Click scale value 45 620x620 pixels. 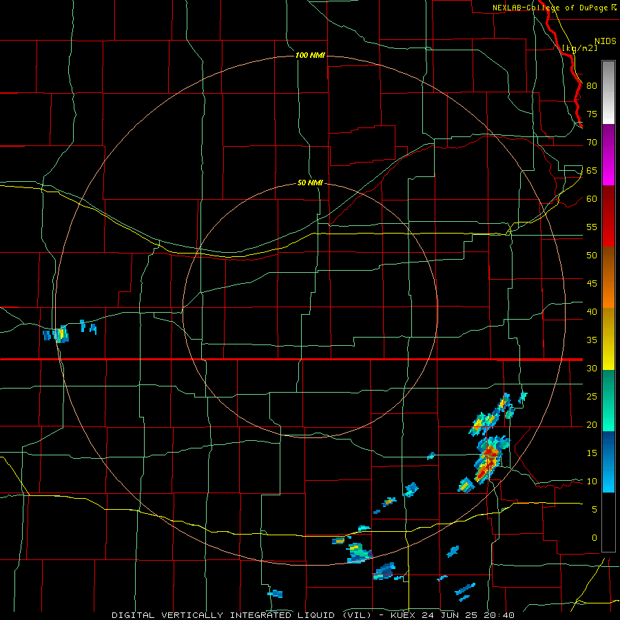click(x=592, y=284)
